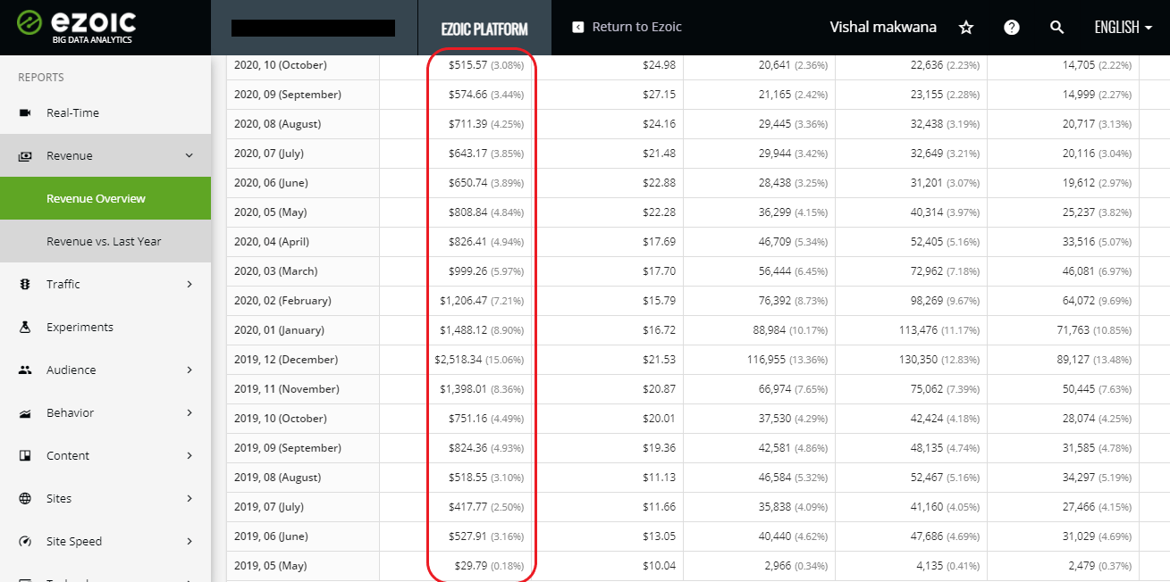Click the 2019, 09 (September) row label
Image resolution: width=1170 pixels, height=582 pixels.
point(287,448)
